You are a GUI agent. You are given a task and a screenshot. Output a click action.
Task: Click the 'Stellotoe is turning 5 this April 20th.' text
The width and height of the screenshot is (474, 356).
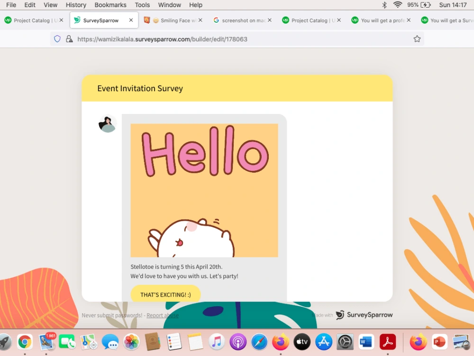(x=176, y=267)
